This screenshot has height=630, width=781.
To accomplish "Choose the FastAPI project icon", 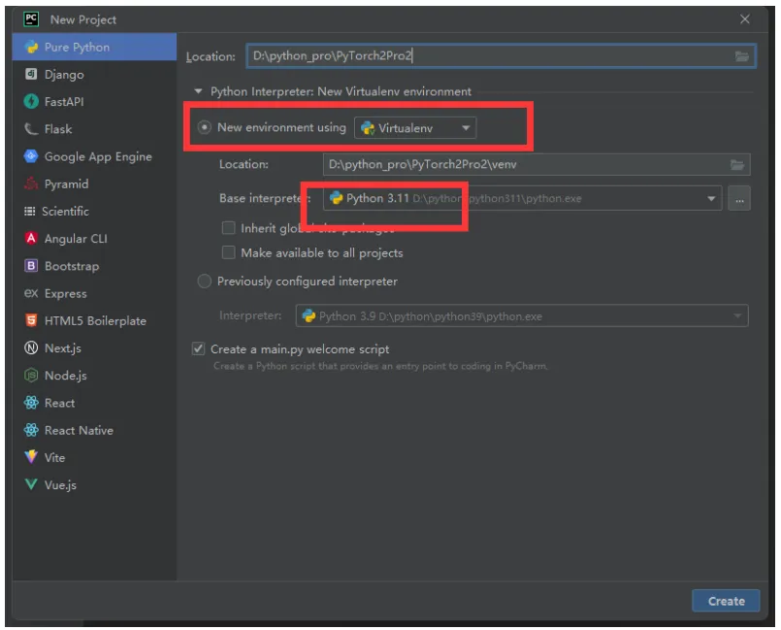I will click(31, 102).
